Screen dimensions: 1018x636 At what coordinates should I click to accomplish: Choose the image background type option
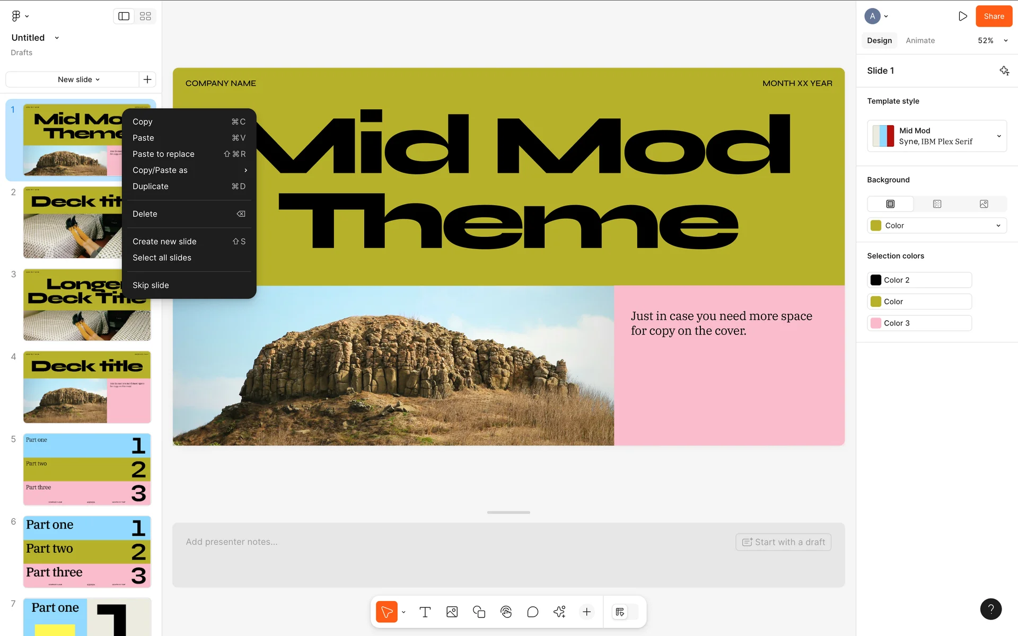[984, 204]
